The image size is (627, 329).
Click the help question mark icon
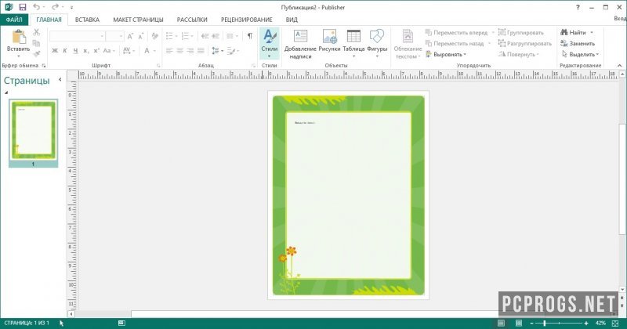[x=578, y=7]
